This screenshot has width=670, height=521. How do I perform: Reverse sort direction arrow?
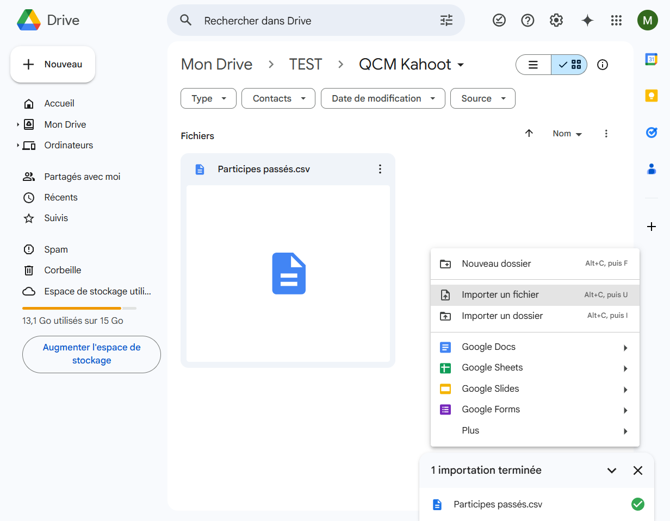(x=529, y=134)
